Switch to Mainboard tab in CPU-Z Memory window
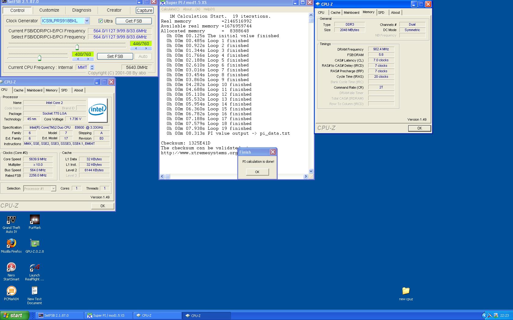 click(x=351, y=12)
